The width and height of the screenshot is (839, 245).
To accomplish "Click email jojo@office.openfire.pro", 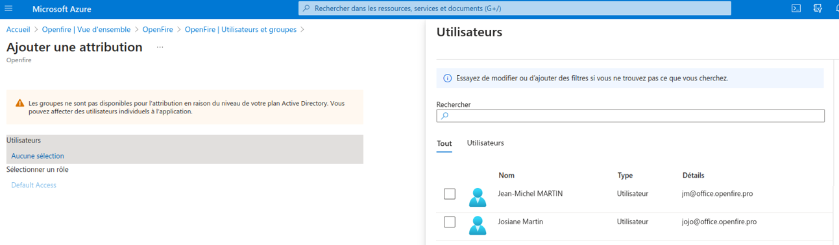I will tap(719, 222).
